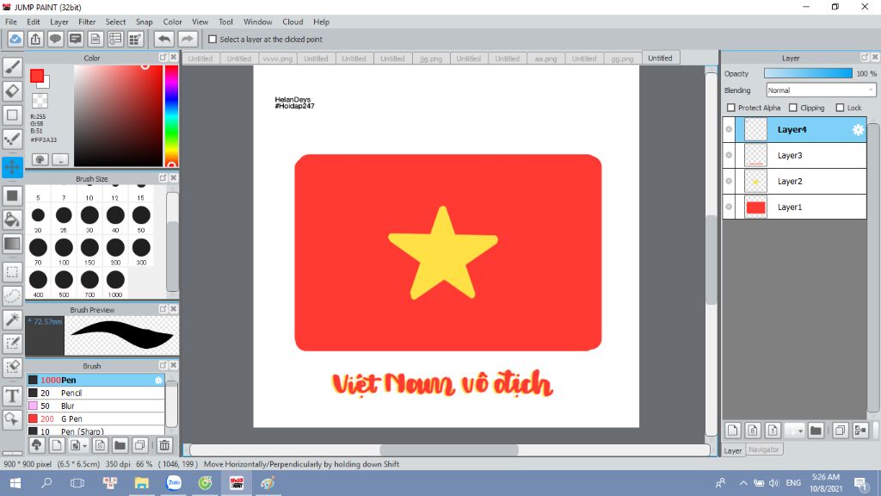Viewport: 881px width, 496px height.
Task: Click the Undo arrow
Action: [x=164, y=40]
